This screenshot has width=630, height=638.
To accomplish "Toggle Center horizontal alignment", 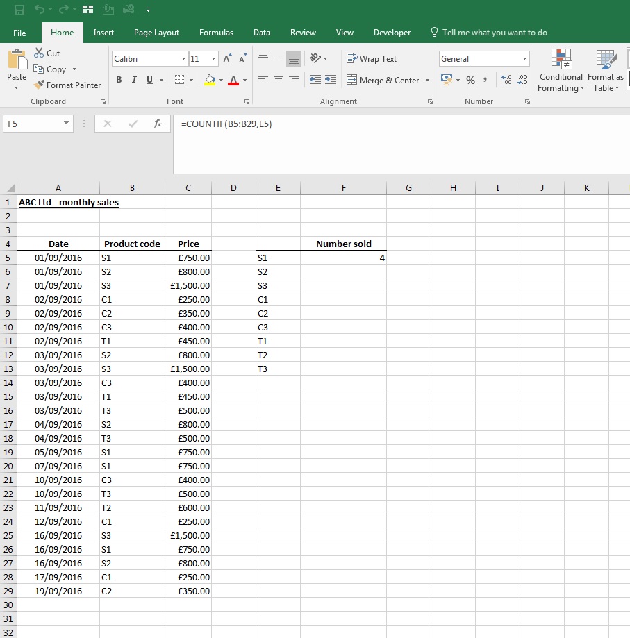I will point(279,80).
